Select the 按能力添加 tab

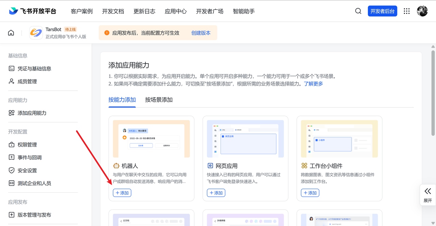click(122, 100)
